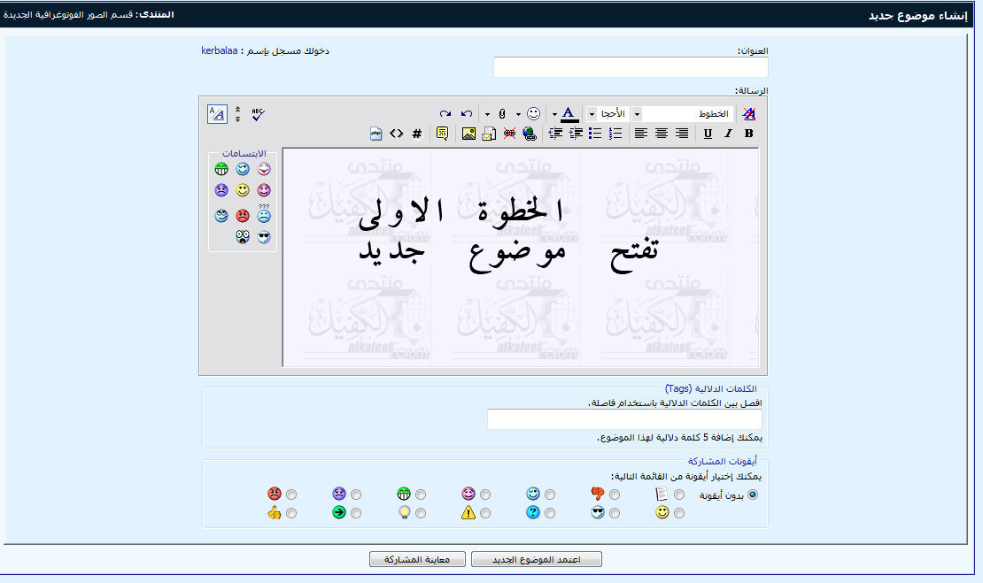This screenshot has width=983, height=583.
Task: Insert an image into the message
Action: pyautogui.click(x=468, y=134)
